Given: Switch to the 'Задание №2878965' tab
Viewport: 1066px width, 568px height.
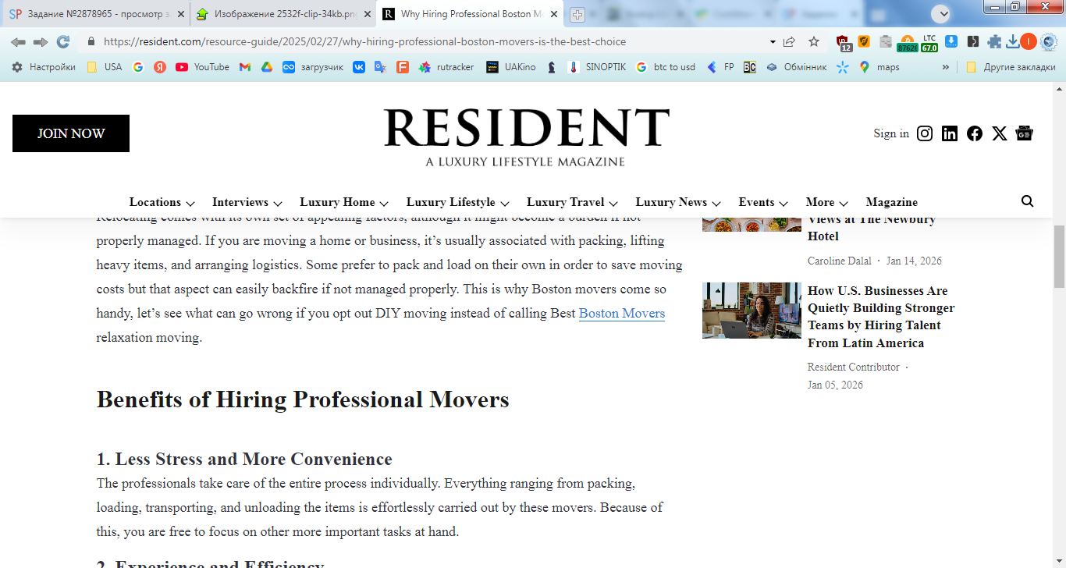Looking at the screenshot, I should tap(97, 14).
